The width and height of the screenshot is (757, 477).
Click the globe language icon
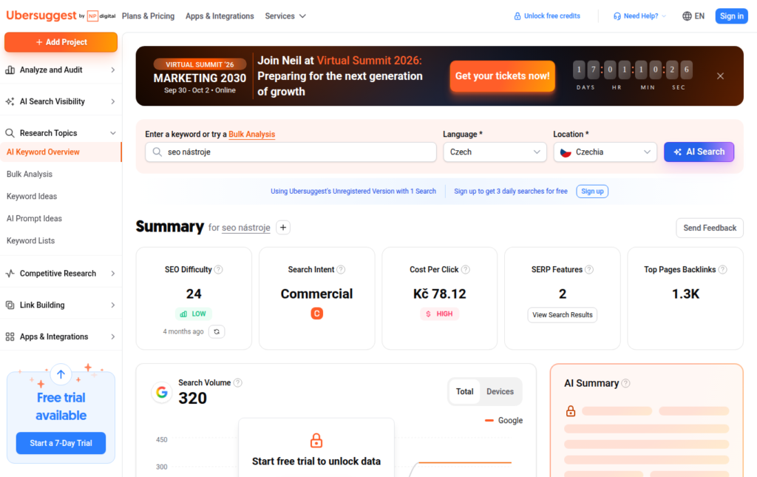click(x=687, y=16)
